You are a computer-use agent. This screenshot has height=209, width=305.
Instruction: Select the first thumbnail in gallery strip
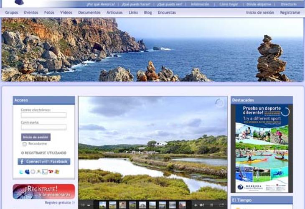click(102, 205)
